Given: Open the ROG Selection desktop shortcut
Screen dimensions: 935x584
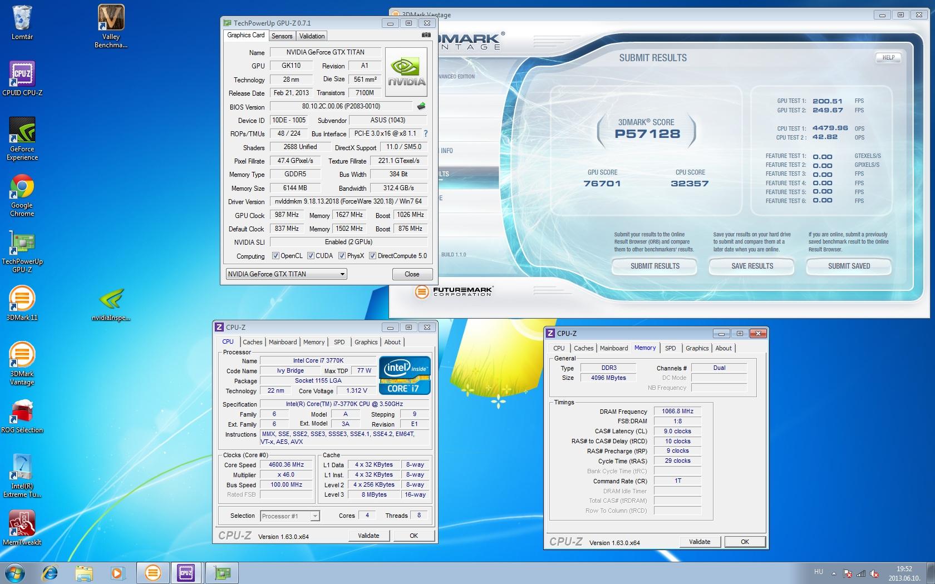Looking at the screenshot, I should point(22,416).
